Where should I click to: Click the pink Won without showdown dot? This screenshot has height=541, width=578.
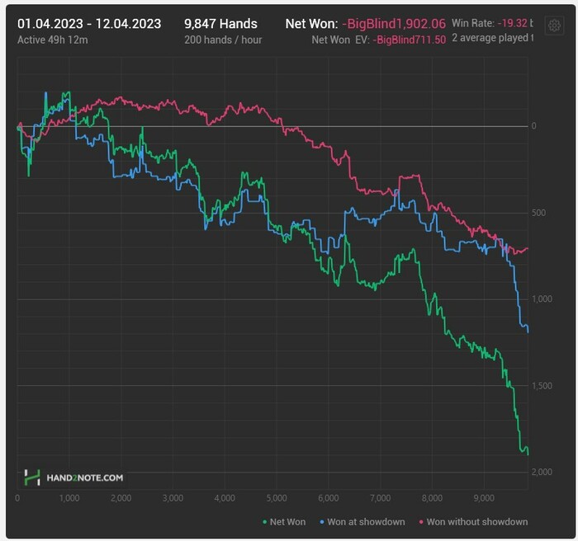pos(421,522)
